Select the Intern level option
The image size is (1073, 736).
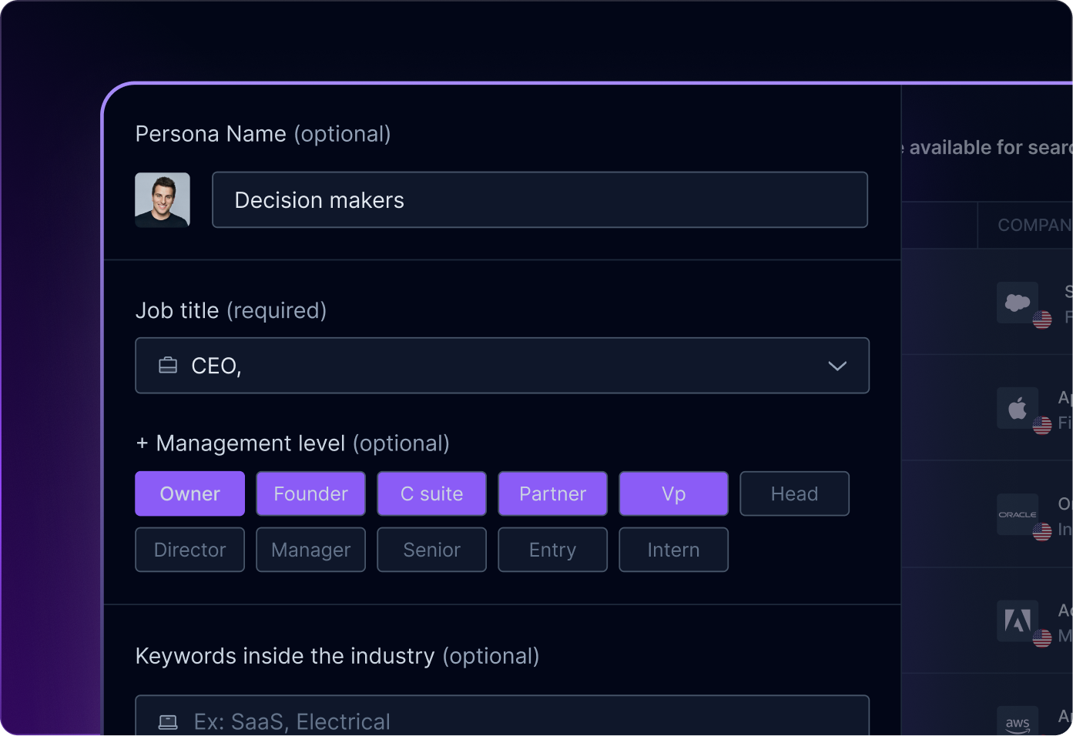(673, 550)
